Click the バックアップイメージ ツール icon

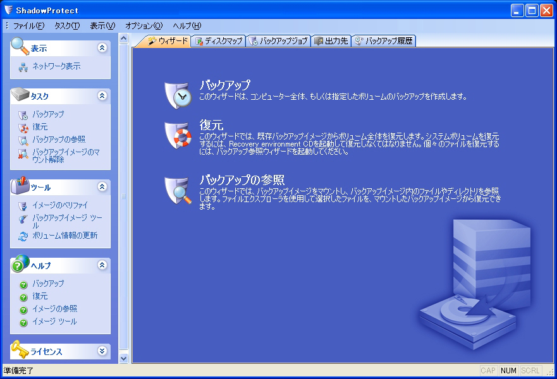pyautogui.click(x=23, y=219)
